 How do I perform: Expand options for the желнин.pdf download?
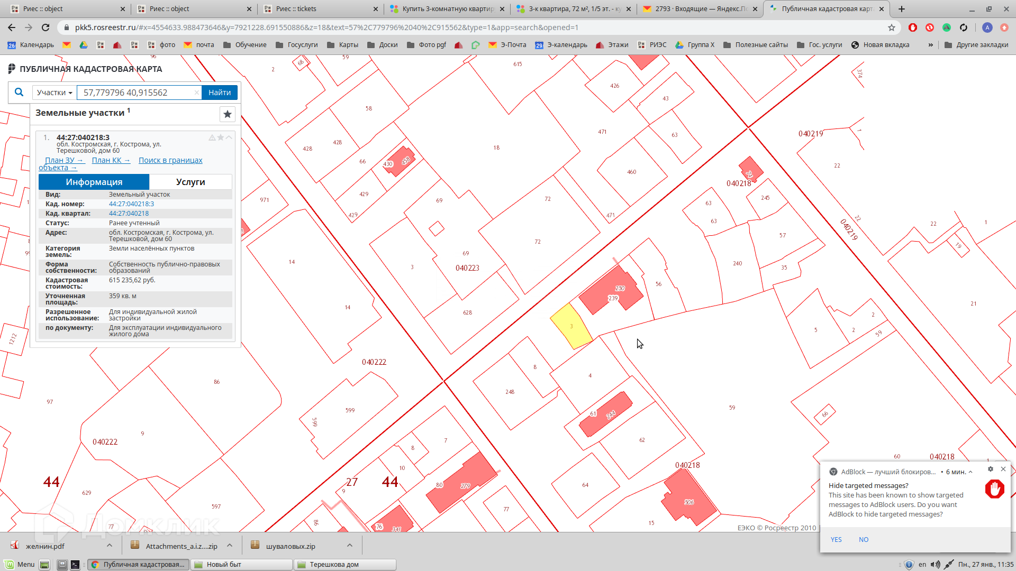110,546
